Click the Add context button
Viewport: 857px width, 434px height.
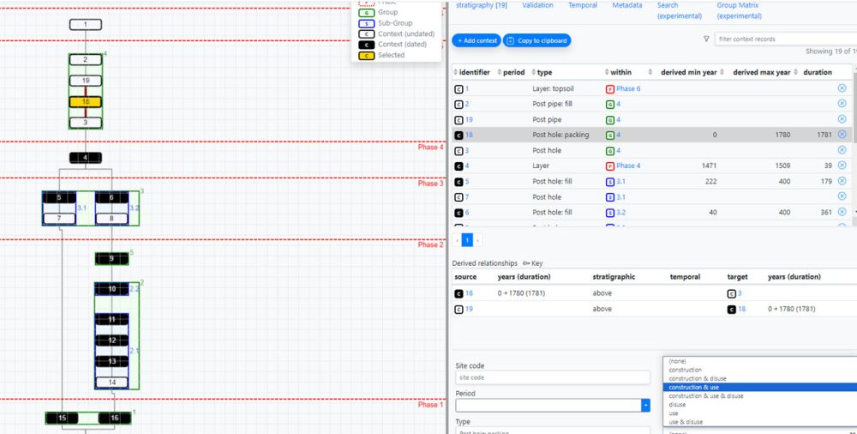pyautogui.click(x=476, y=40)
